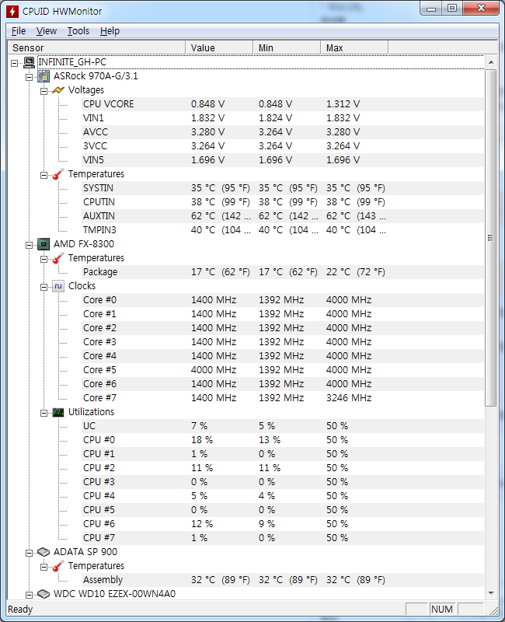This screenshot has height=622, width=505.
Task: Click the WDC WD10 hard drive icon
Action: click(44, 594)
